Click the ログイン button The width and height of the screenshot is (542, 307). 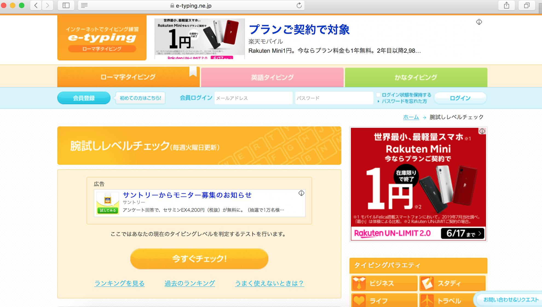tap(460, 98)
